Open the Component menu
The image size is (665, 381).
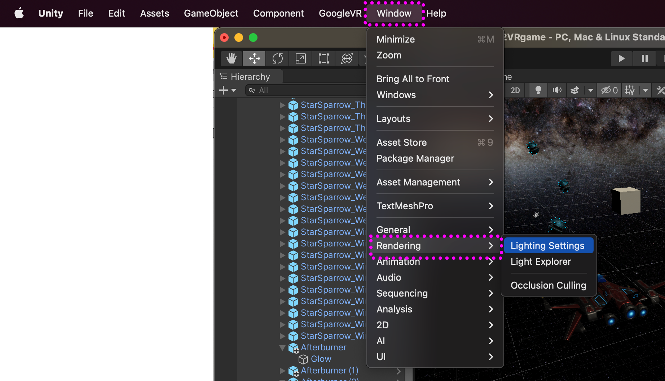(279, 13)
